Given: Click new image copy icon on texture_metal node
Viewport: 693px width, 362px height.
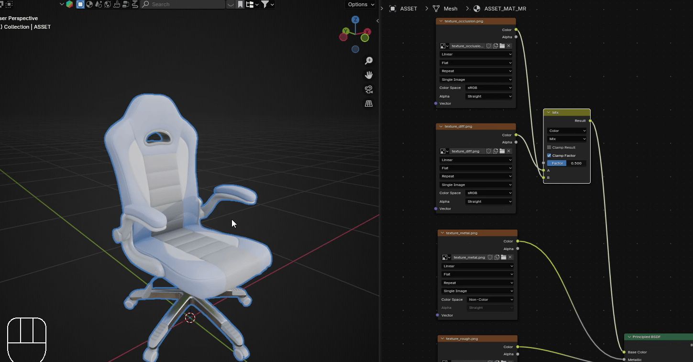Looking at the screenshot, I should [497, 257].
